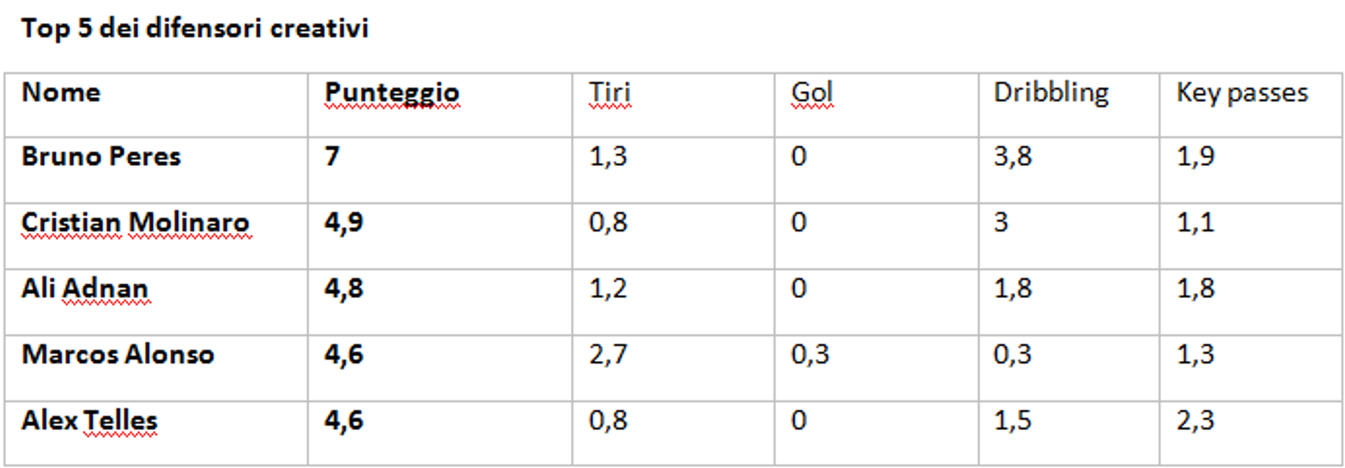Click Ali Adnan's score cell 4,8
This screenshot has width=1345, height=468.
click(343, 288)
